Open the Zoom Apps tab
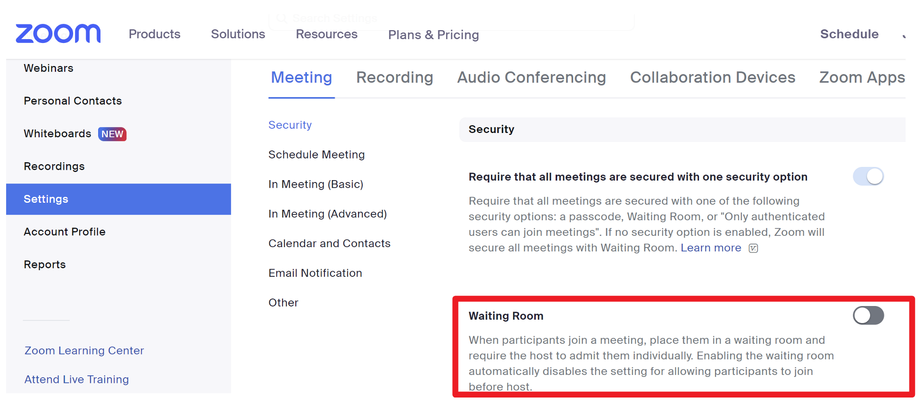923x406 pixels. point(862,77)
